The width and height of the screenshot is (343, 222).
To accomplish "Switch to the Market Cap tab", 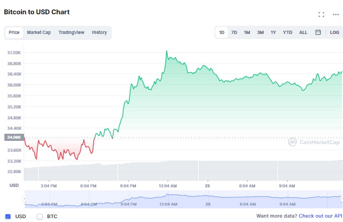I will (x=39, y=32).
